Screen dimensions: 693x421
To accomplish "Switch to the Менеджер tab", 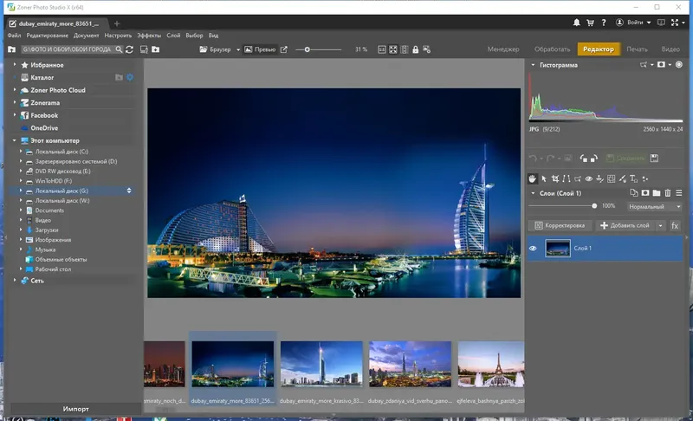I will point(504,49).
